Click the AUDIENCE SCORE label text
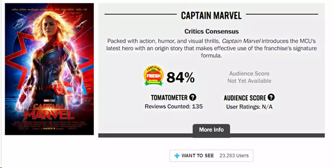 tap(245, 98)
